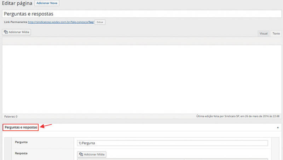Click Adicionar Mídia in the Resposta row
Screen dimensions: 283x160
92,154
